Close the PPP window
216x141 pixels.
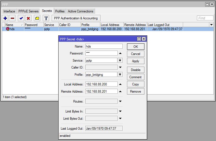tap(212, 4)
